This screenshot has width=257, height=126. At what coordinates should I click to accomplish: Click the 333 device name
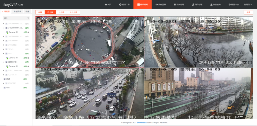pos(10,53)
